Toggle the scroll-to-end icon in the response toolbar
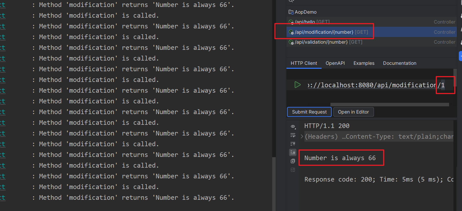 pyautogui.click(x=293, y=152)
